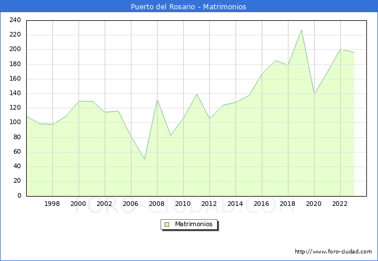The width and height of the screenshot is (378, 261).
Task: Click the x-axis year label 2012
Action: click(209, 204)
